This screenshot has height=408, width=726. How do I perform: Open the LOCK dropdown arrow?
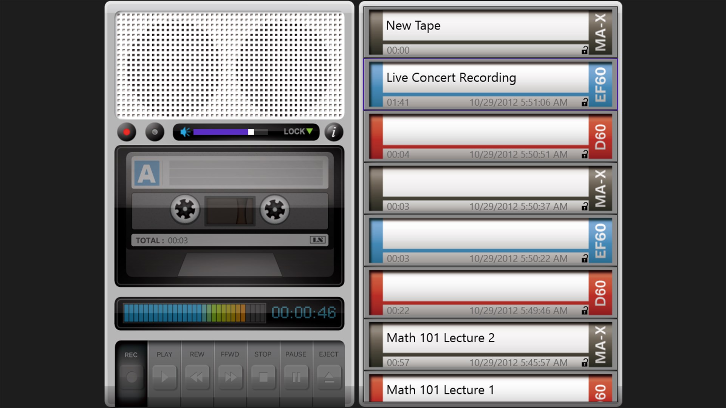pyautogui.click(x=310, y=131)
